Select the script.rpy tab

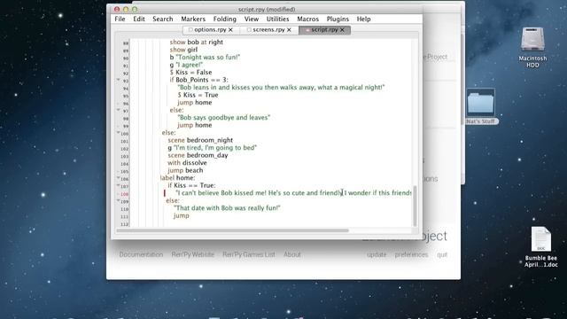coord(324,29)
